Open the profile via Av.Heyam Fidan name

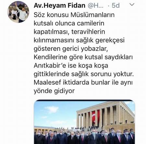coord(59,6)
